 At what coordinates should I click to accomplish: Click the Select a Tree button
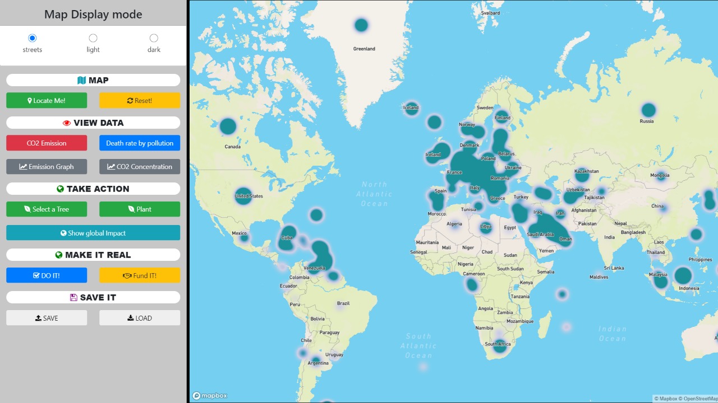point(47,209)
